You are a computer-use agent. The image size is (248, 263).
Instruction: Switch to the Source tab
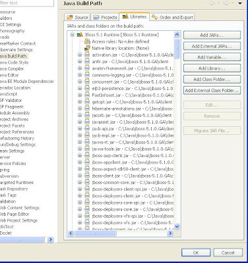(x=77, y=17)
